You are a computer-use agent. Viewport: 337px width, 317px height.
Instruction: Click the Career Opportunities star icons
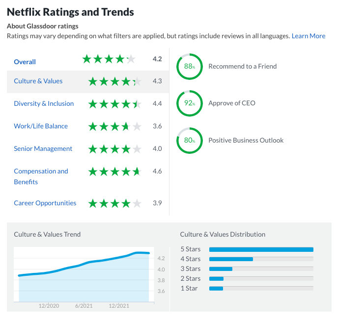(115, 203)
